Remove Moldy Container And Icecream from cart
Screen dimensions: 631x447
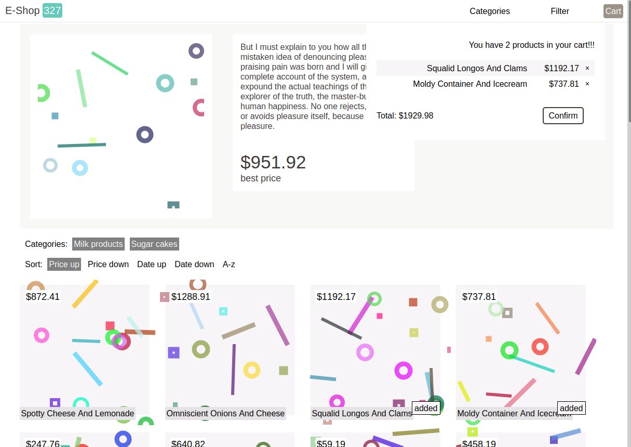point(587,84)
